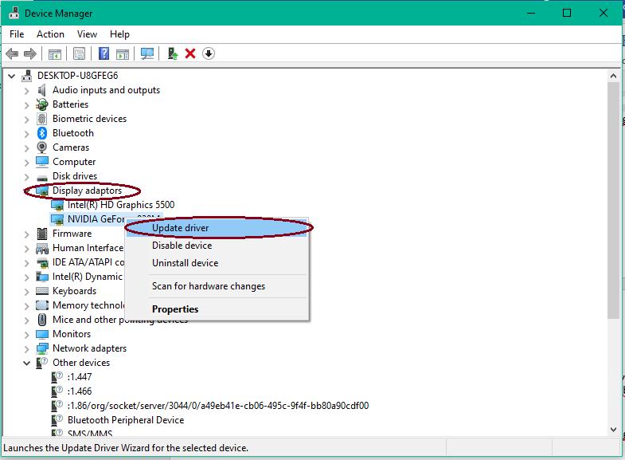Screen dimensions: 625x460
Task: Select Intel(R) HD Graphics 5500 label
Action: point(121,205)
